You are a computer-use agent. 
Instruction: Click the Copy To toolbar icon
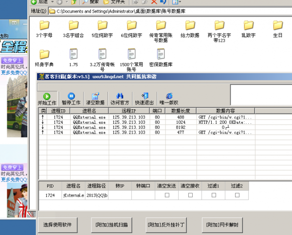tap(145, 2)
